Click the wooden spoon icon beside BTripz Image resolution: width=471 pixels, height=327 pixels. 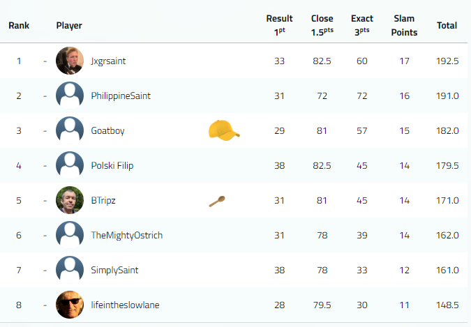(x=217, y=201)
